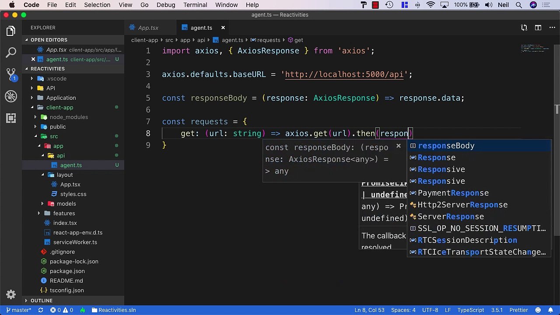Open macOS Spotlight search icon
The image size is (560, 315).
tap(519, 5)
